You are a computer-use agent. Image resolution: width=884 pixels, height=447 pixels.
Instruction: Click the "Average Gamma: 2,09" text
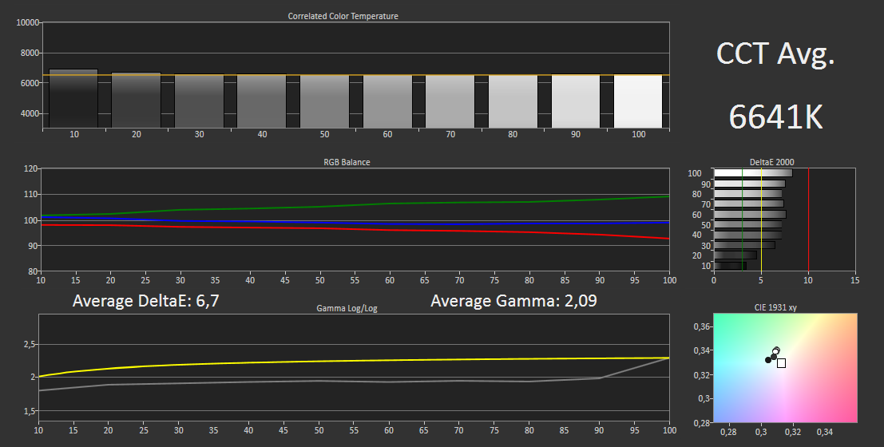513,301
